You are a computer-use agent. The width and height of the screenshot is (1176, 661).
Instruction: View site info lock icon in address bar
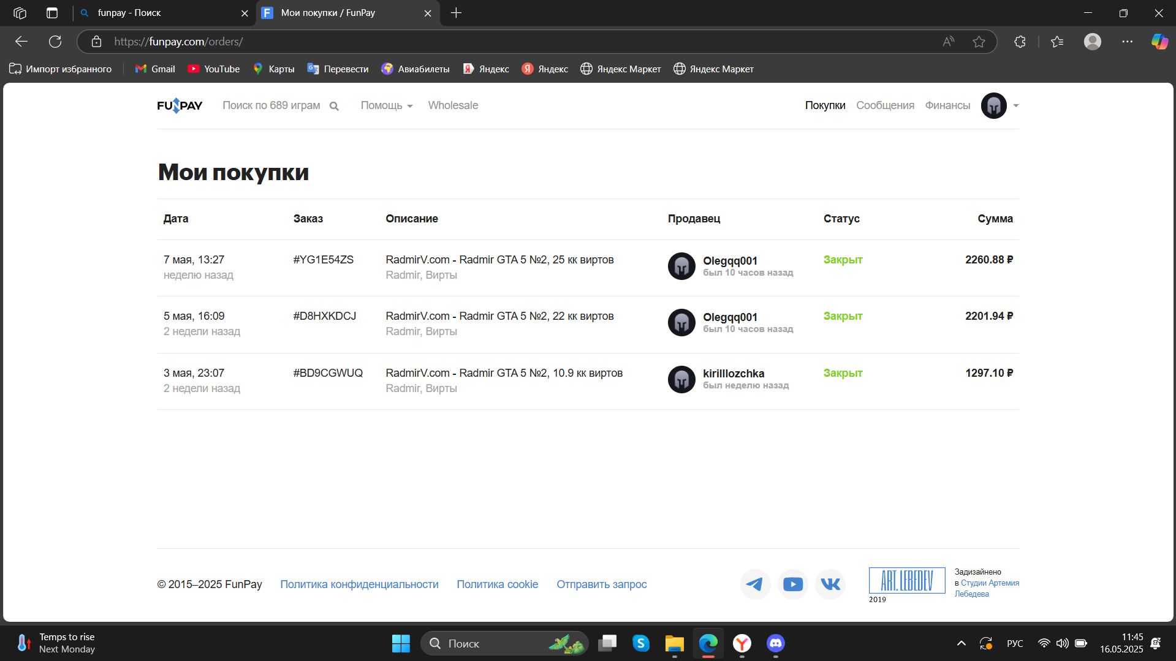[x=96, y=42]
